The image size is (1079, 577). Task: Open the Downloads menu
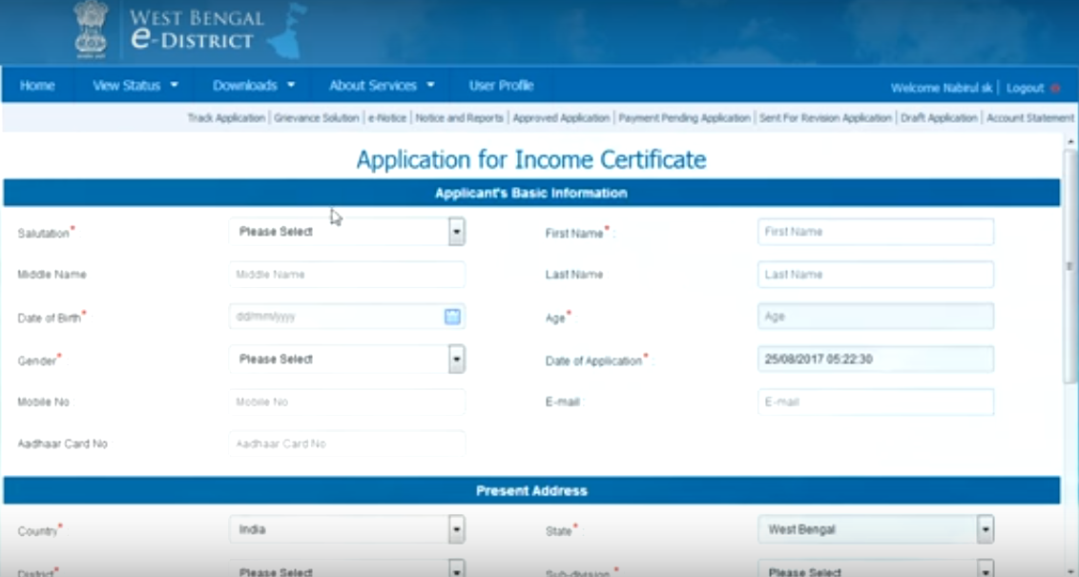click(x=247, y=86)
